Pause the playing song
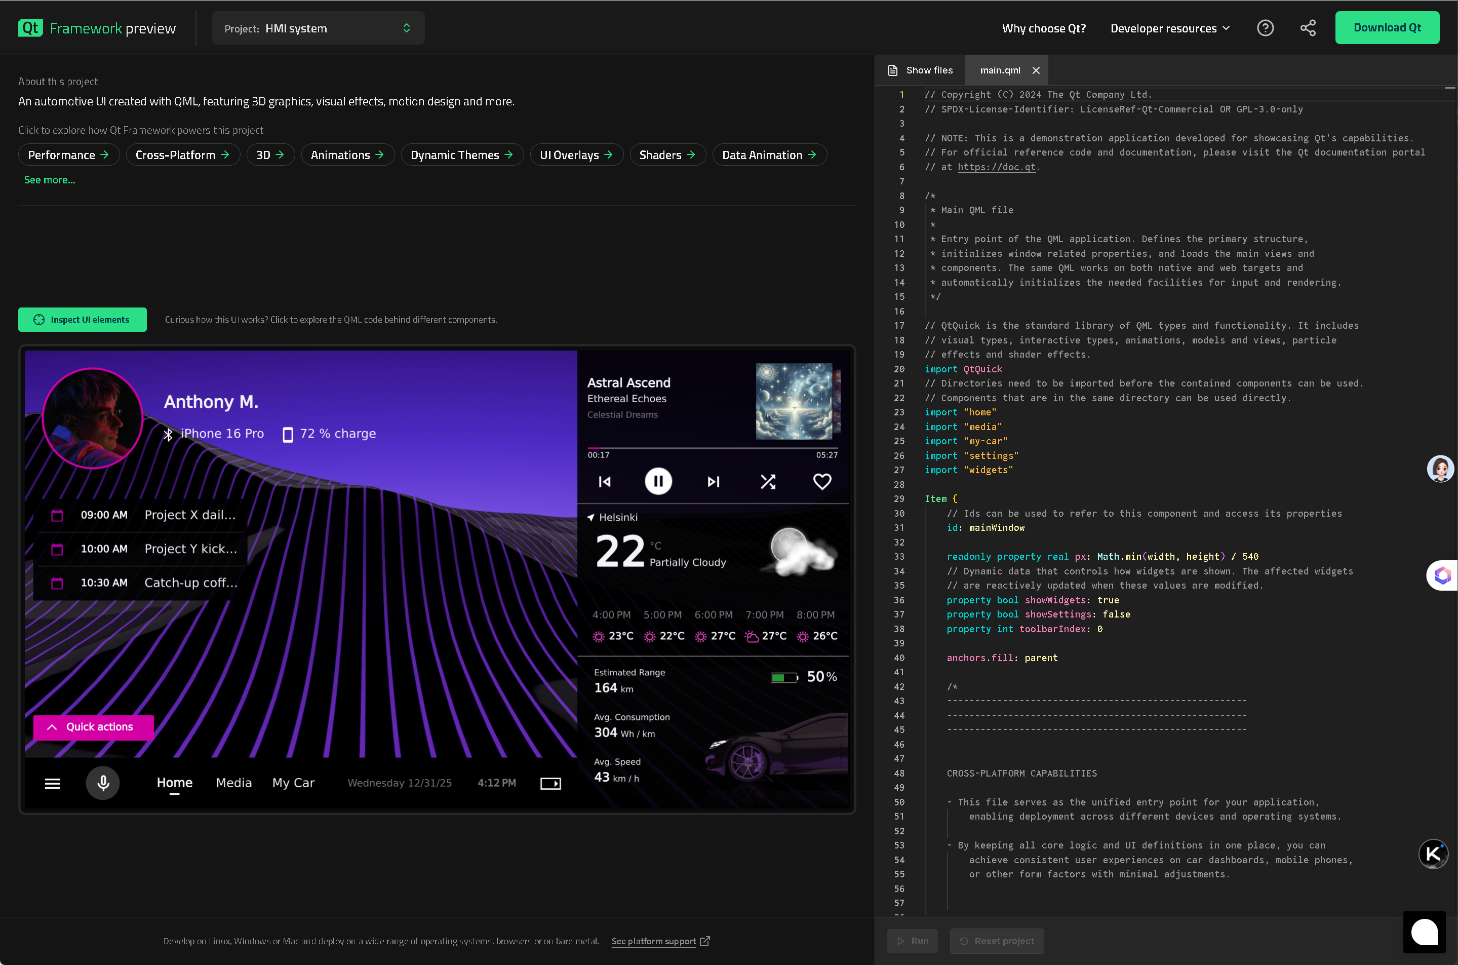Screen dimensions: 1458x965 click(658, 481)
